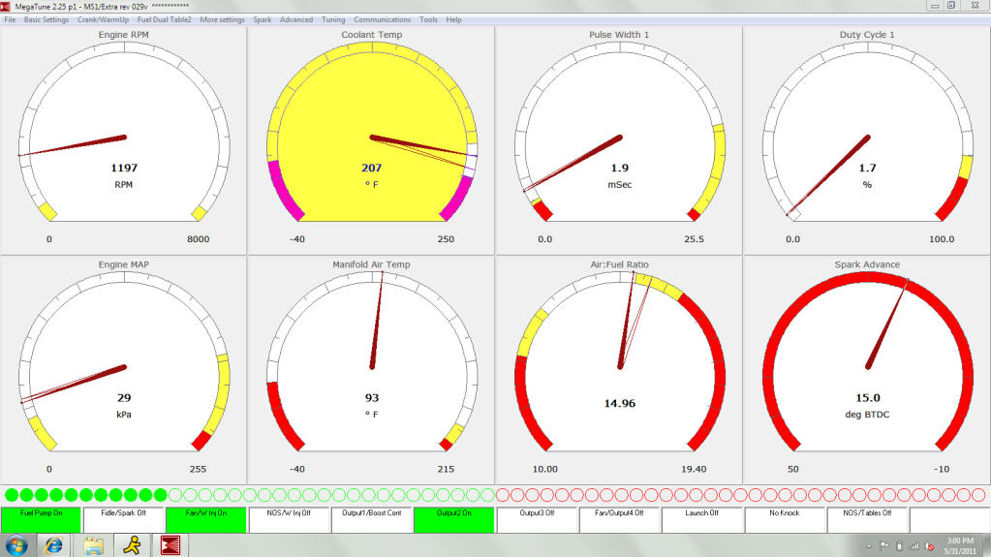Click the Output2 On indicator
The width and height of the screenshot is (991, 557).
pyautogui.click(x=453, y=519)
